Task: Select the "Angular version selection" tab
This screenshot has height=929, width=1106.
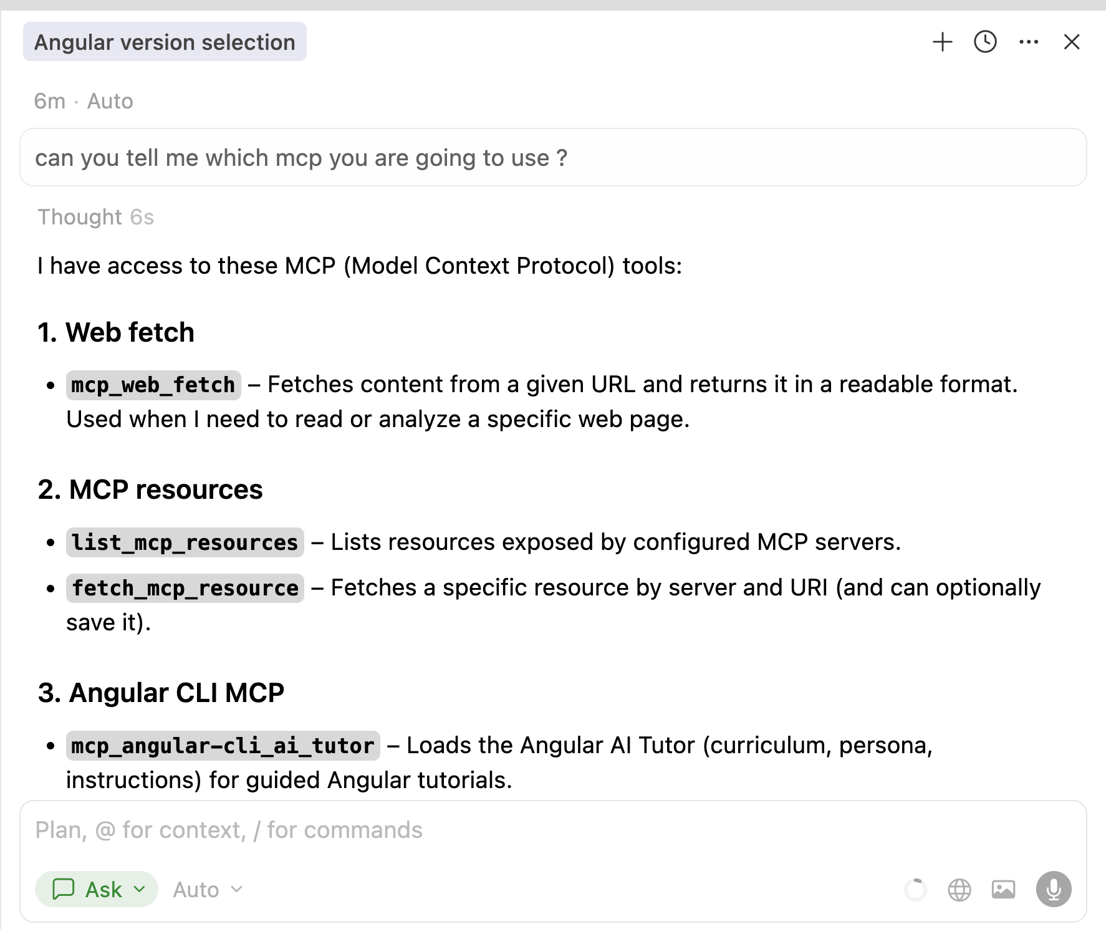Action: (x=165, y=42)
